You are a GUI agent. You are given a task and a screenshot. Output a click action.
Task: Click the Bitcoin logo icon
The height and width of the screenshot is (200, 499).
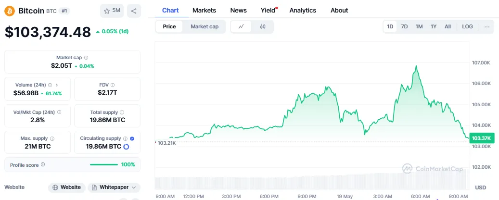pos(10,11)
